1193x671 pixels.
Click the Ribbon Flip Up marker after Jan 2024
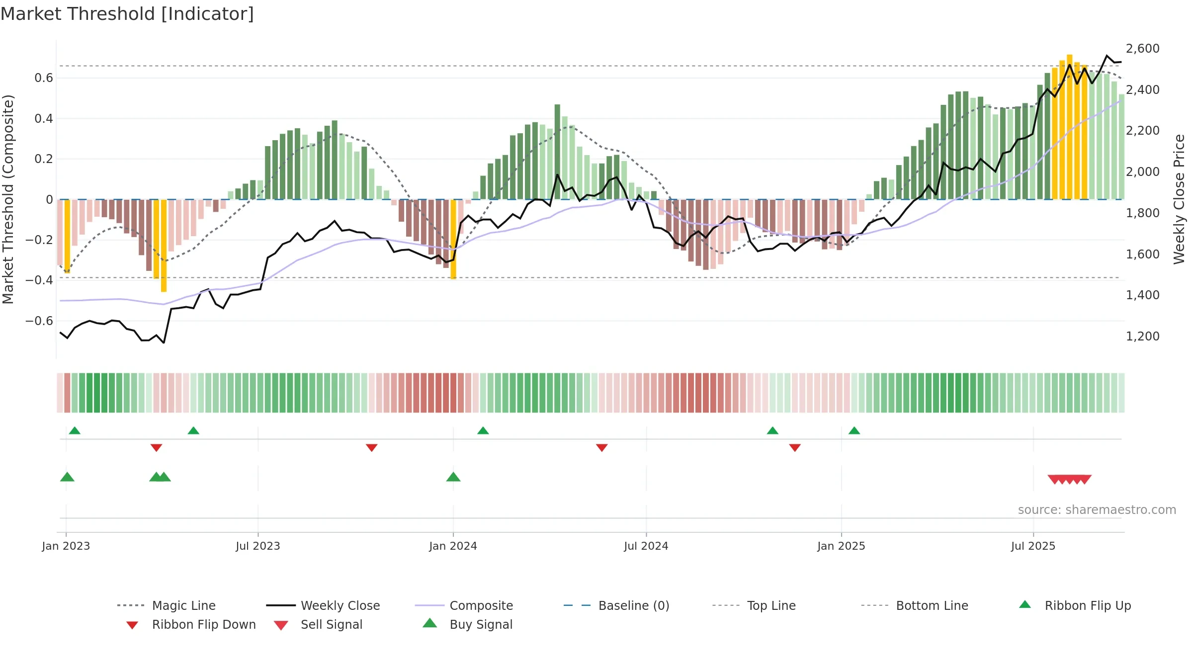483,430
